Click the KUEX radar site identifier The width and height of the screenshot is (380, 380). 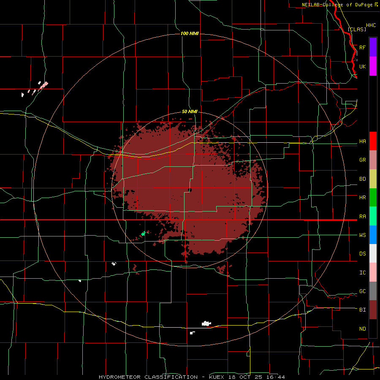click(217, 377)
